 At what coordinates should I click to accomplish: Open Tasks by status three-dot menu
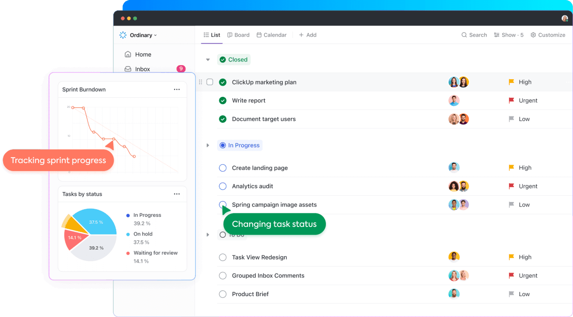pyautogui.click(x=177, y=194)
